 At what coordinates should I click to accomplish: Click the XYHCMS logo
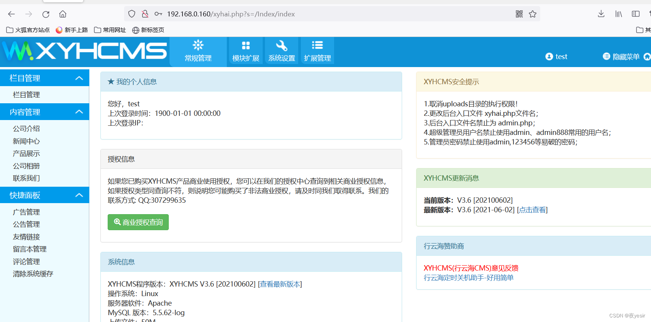pyautogui.click(x=84, y=51)
